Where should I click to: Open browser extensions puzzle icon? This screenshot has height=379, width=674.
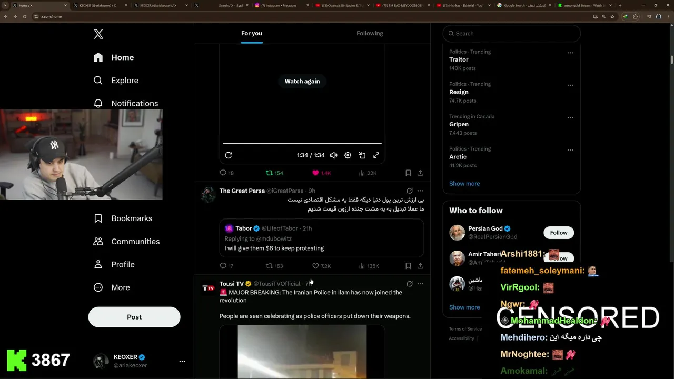(636, 16)
